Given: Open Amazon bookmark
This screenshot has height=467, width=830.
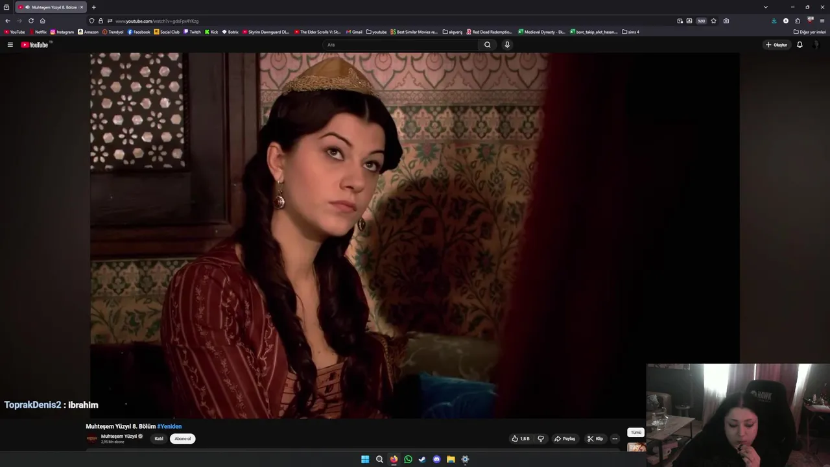Looking at the screenshot, I should point(88,32).
